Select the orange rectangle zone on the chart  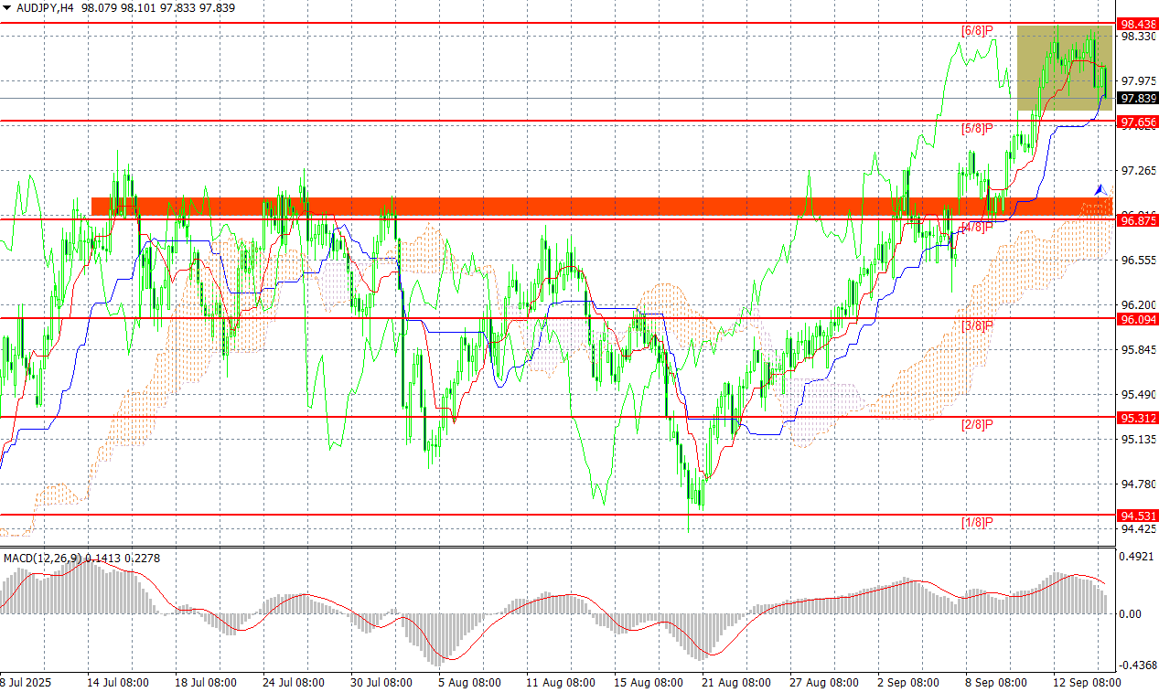(602, 207)
